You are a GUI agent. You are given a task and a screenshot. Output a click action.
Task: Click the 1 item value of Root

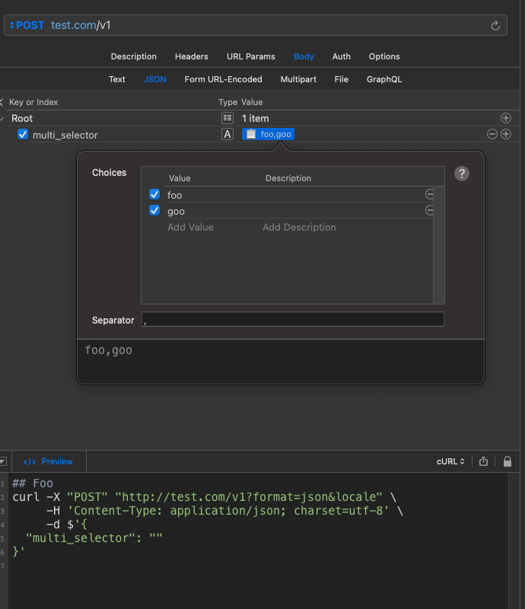click(255, 119)
